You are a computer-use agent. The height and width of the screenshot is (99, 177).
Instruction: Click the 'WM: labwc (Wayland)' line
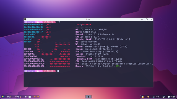pyautogui.click(x=88, y=44)
